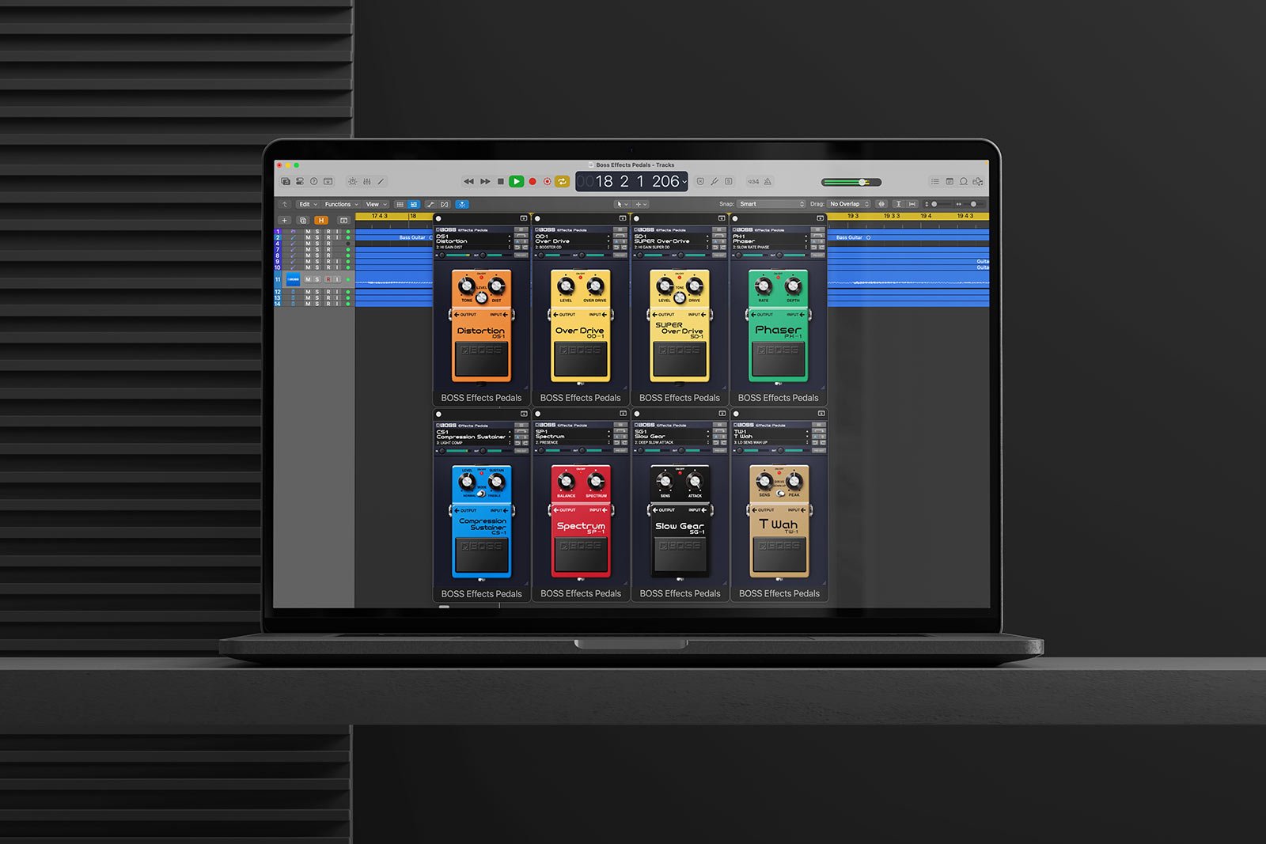Duplicate the track

(x=302, y=221)
